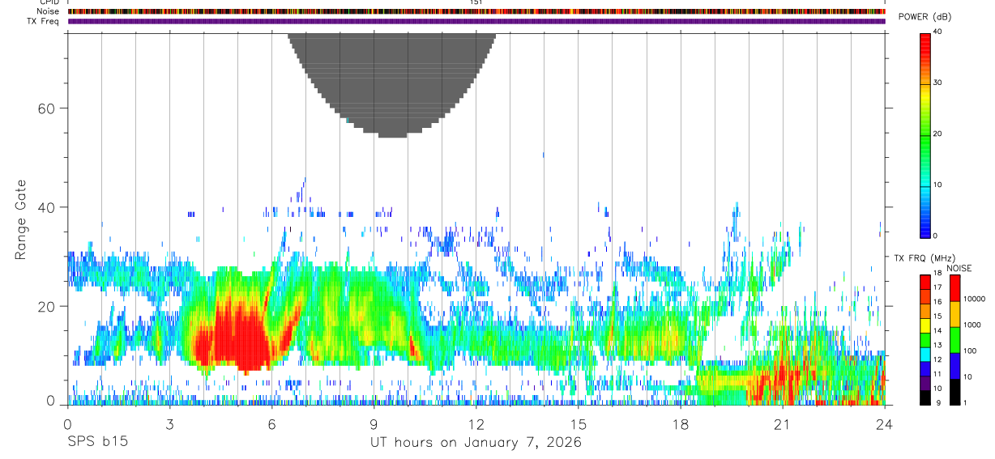Click the 6 hour tick on time axis
Screen dimensions: 995x459
271,423
